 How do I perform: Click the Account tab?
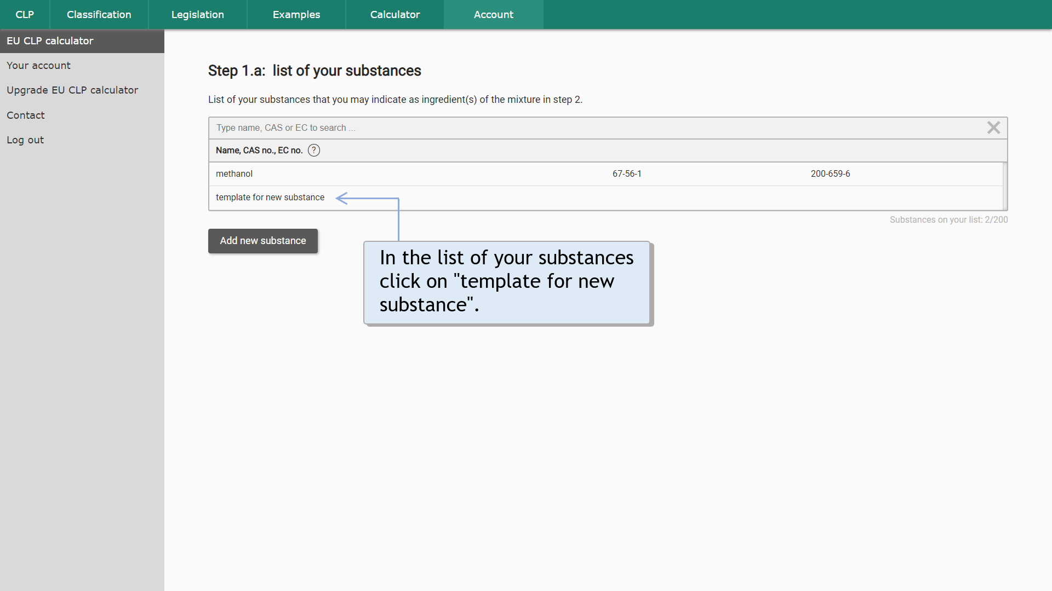[493, 14]
